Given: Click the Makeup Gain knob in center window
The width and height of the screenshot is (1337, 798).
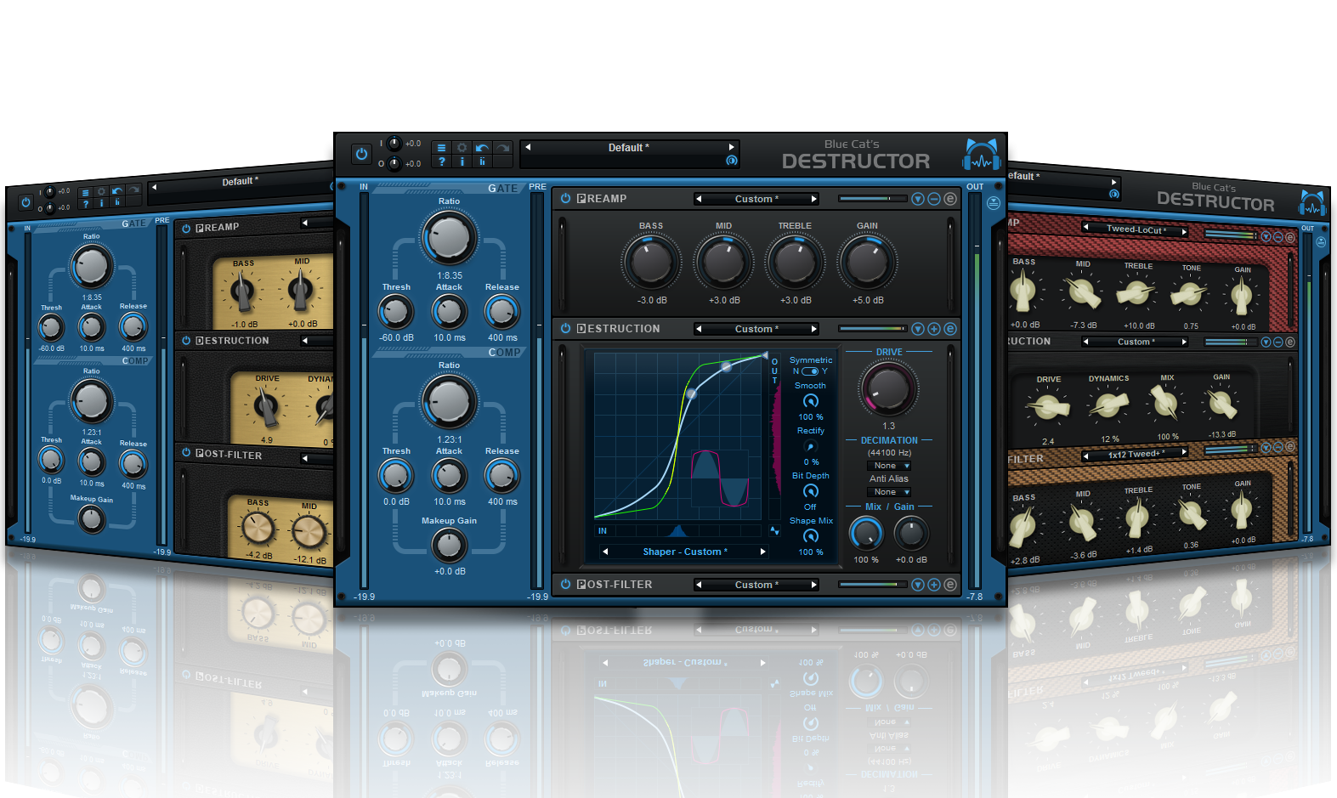Looking at the screenshot, I should pos(449,546).
